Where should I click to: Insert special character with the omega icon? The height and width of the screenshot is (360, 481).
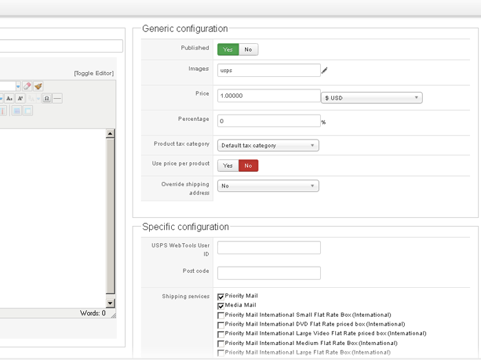[47, 98]
